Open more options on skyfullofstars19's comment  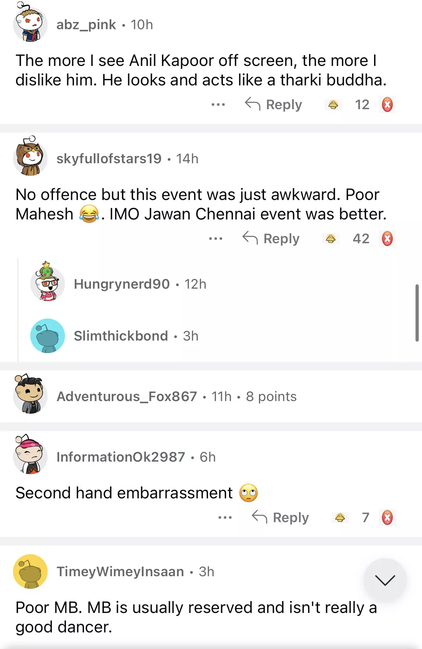[x=216, y=239]
